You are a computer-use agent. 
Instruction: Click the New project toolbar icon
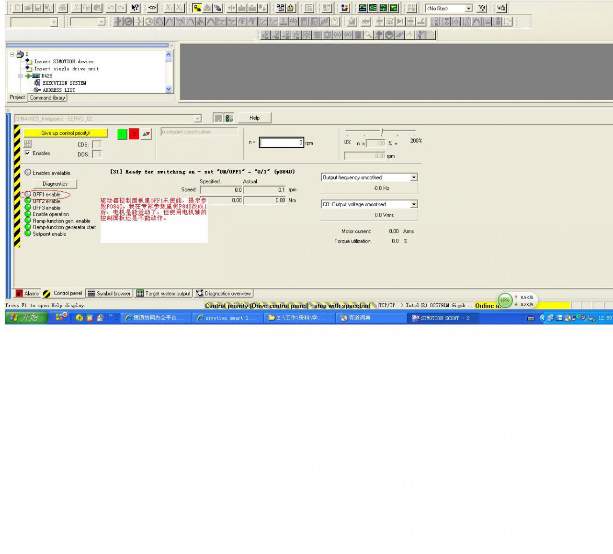tap(18, 8)
